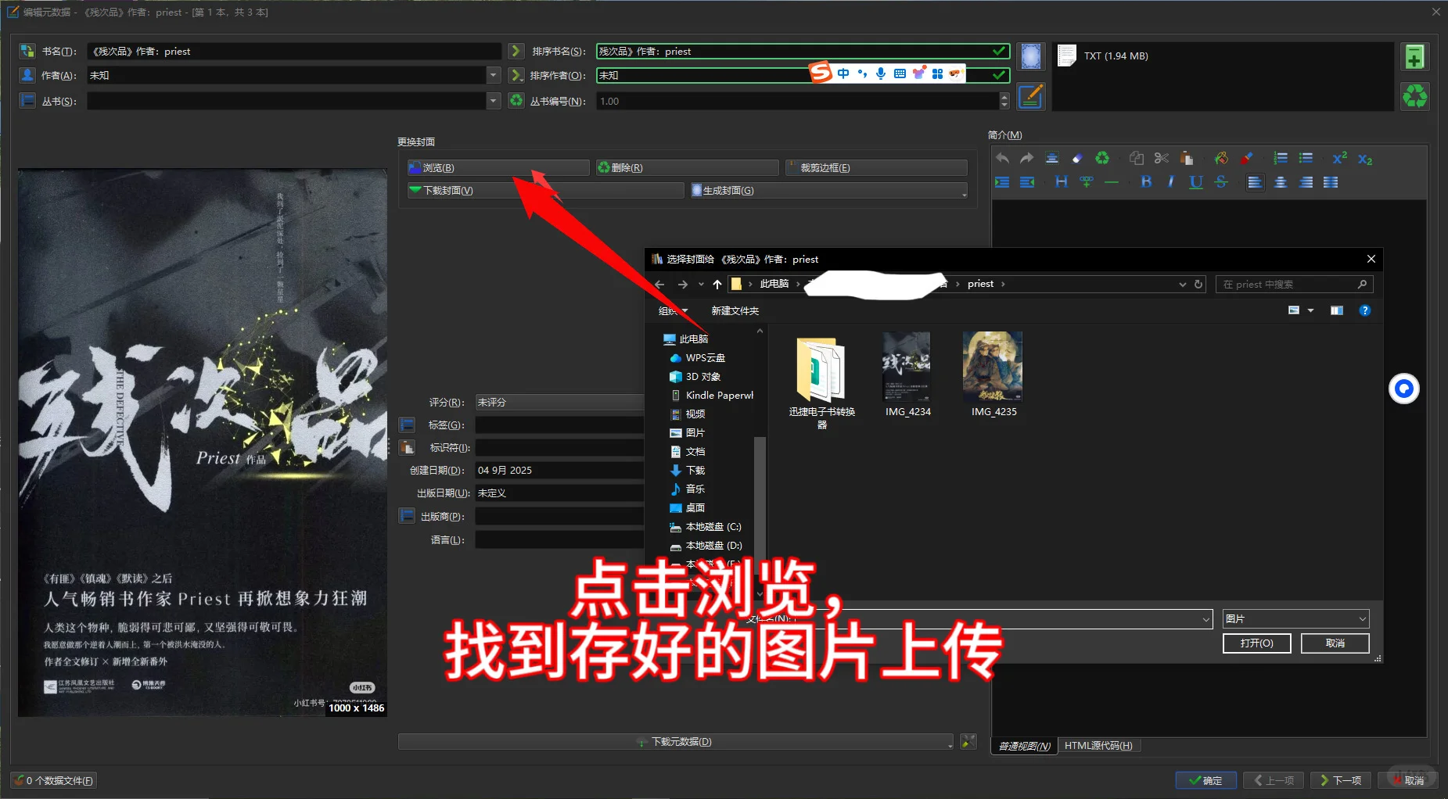Insert a horizontal separator line

click(x=1112, y=182)
